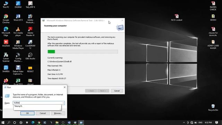The width and height of the screenshot is (222, 125).
Task: Click Browse... in the Run dialog
Action: [x=58, y=113]
